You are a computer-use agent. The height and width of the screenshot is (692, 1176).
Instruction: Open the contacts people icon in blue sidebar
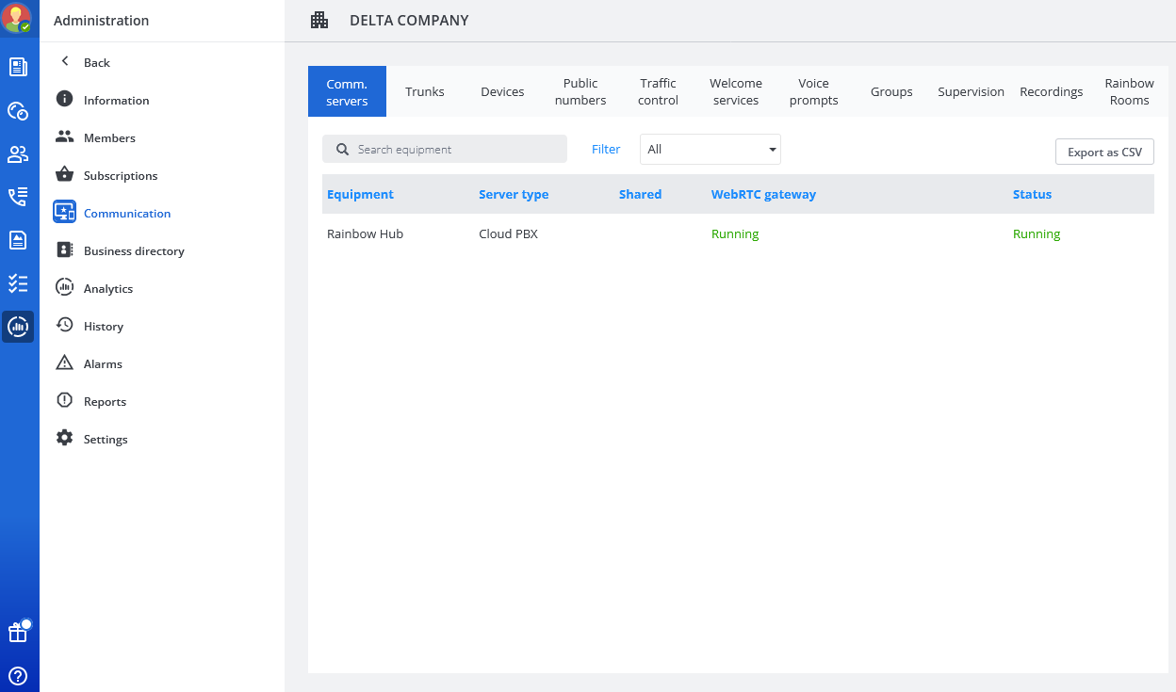pos(18,153)
